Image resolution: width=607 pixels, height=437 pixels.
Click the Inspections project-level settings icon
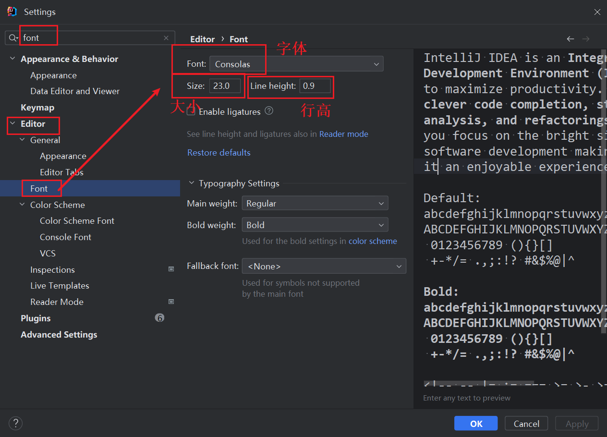pos(171,269)
